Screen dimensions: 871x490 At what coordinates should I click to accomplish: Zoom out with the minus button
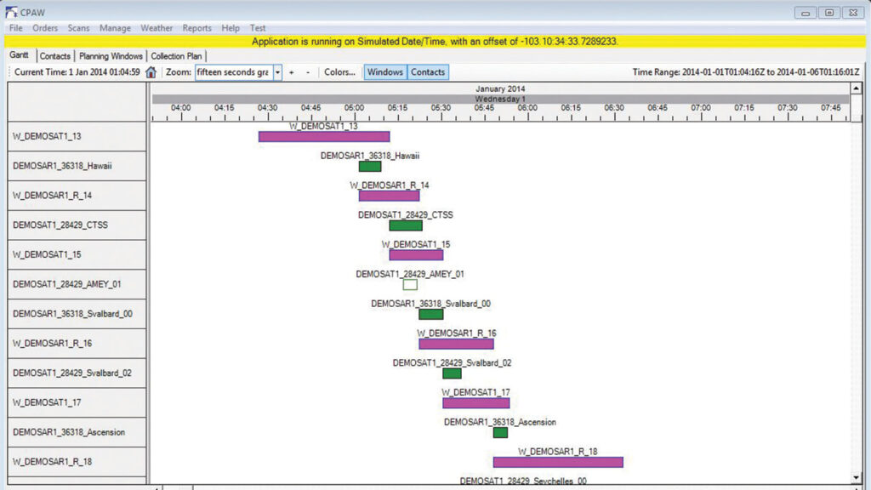pos(308,72)
